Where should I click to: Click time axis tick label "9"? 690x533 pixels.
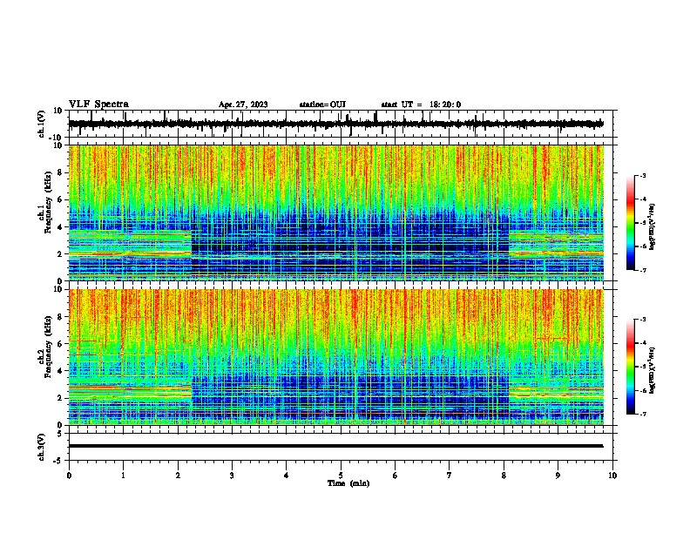tap(558, 476)
